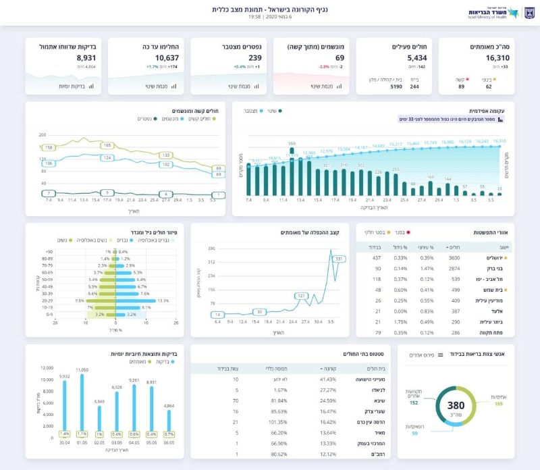Click the hospital name column header

point(376,369)
